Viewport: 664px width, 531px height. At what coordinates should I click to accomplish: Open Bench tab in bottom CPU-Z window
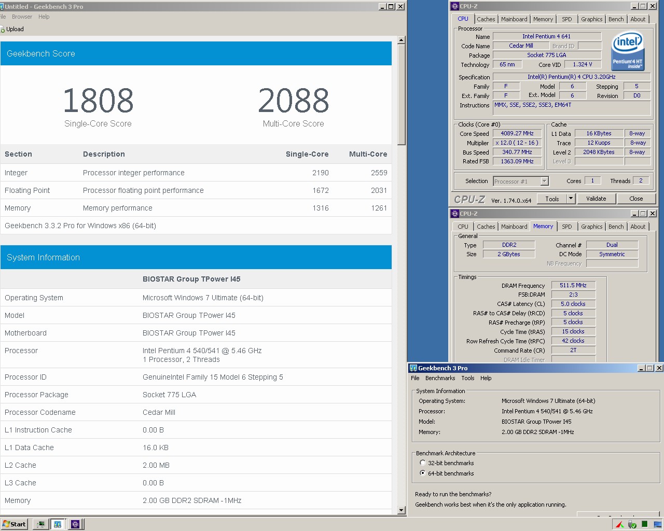(616, 227)
